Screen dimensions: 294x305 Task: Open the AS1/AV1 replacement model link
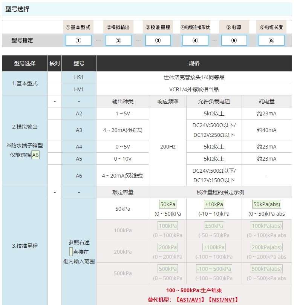tap(190, 300)
